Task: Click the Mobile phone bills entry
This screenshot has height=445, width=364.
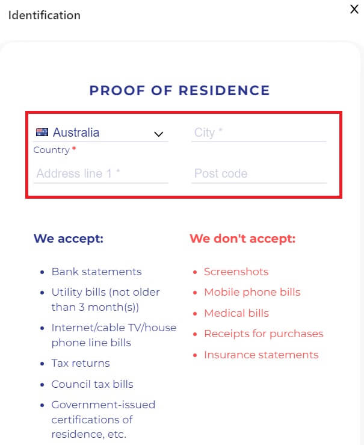Action: [252, 292]
